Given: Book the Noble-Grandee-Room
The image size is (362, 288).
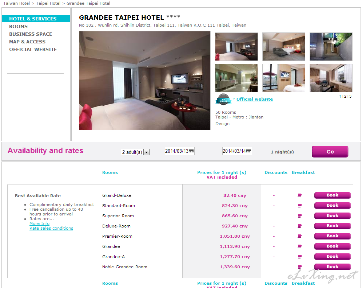Looking at the screenshot, I should pyautogui.click(x=333, y=267).
